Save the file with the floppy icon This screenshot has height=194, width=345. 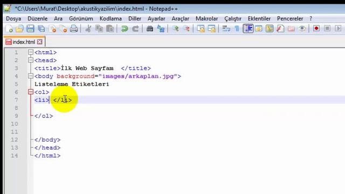pyautogui.click(x=30, y=29)
